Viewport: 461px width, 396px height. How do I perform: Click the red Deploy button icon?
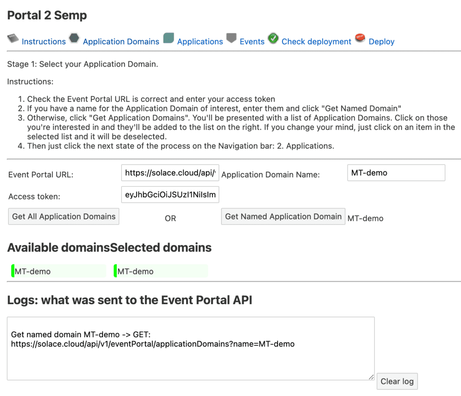tap(360, 38)
